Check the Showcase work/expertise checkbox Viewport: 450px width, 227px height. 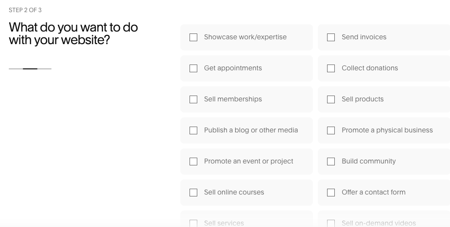tap(193, 37)
